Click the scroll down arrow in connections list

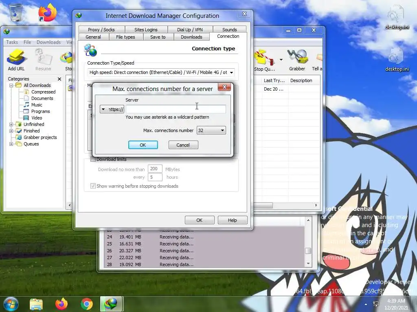308,264
